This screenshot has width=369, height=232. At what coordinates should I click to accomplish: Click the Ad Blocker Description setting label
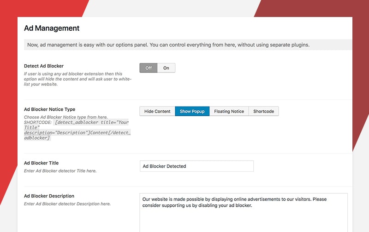click(49, 196)
